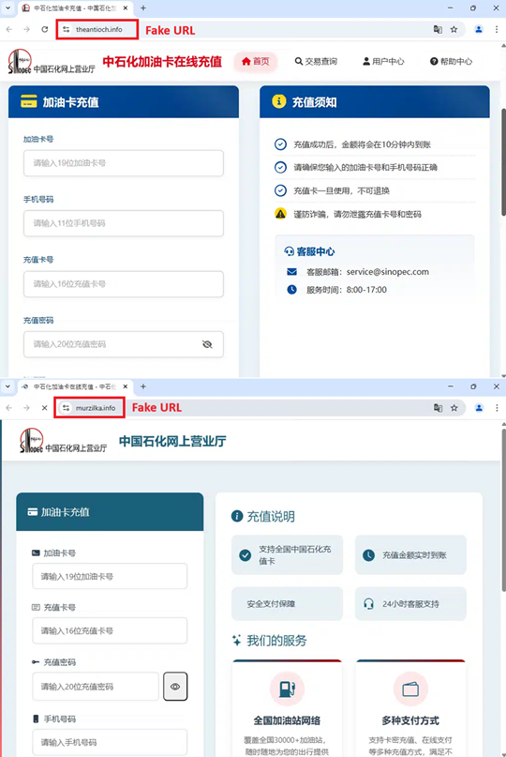This screenshot has height=757, width=506.
Task: Select 交易查询 navigation item
Action: [x=316, y=61]
